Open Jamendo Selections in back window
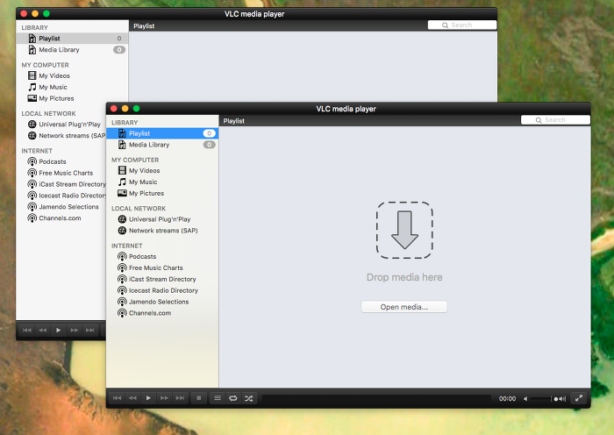This screenshot has height=435, width=614. point(61,207)
